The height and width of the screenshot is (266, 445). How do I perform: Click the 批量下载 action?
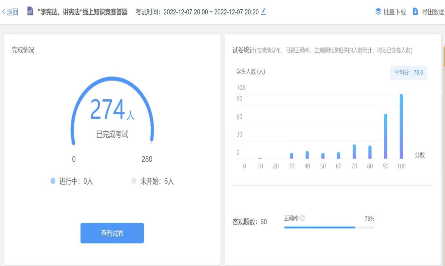(393, 12)
